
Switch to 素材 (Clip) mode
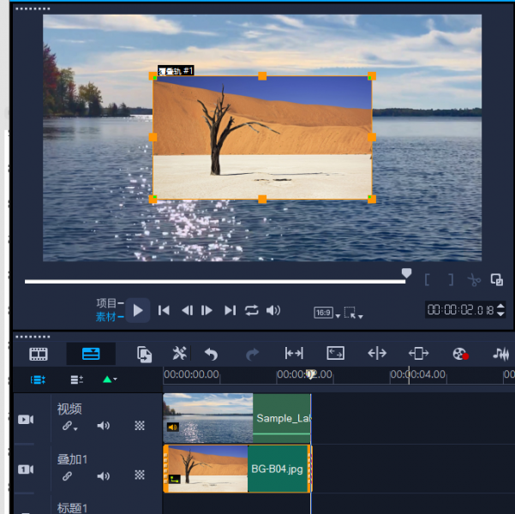tap(106, 317)
